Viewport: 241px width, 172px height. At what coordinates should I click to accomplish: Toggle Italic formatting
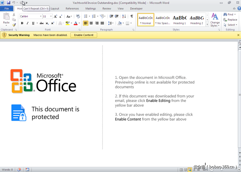click(x=27, y=23)
